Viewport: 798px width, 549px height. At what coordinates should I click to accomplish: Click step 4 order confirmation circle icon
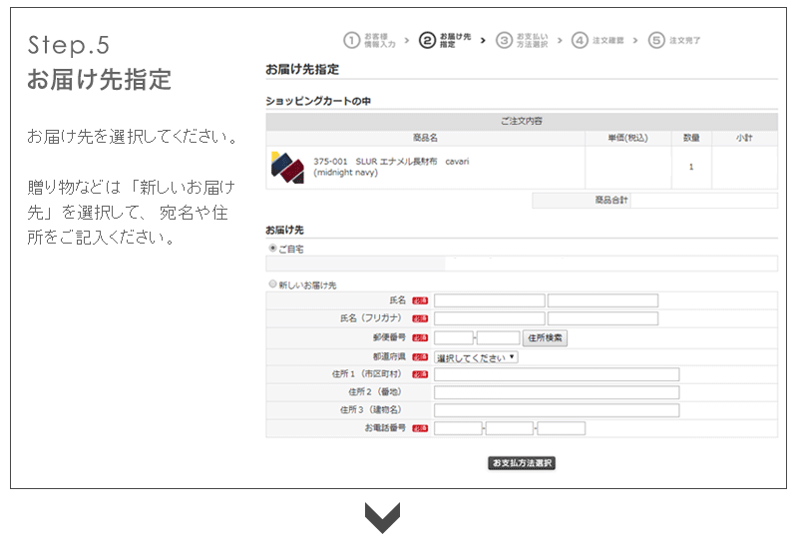(x=580, y=40)
